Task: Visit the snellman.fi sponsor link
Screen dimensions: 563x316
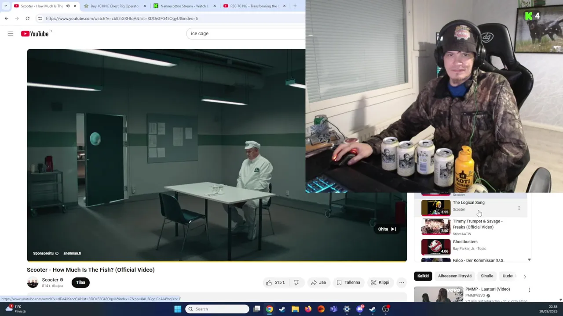Action: pyautogui.click(x=72, y=253)
